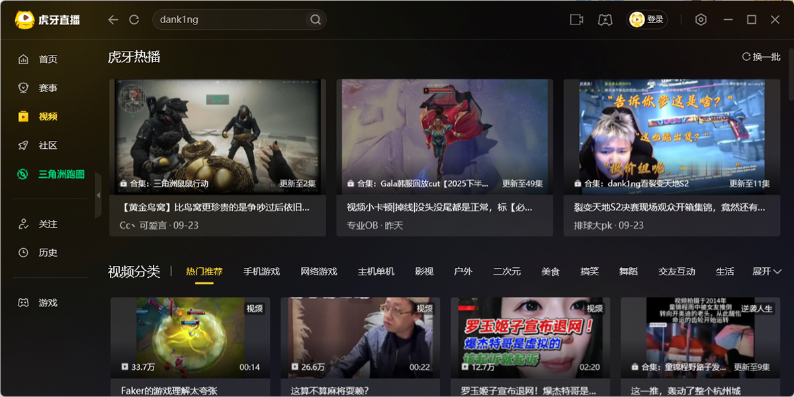
Task: Open the Faker game video thumbnail
Action: 190,337
